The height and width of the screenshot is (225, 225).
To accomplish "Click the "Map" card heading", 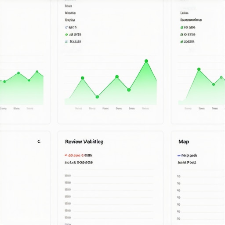I will coord(184,142).
